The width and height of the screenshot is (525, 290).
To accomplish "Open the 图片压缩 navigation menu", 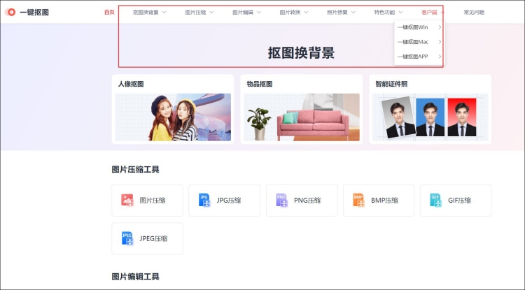I will pos(195,13).
